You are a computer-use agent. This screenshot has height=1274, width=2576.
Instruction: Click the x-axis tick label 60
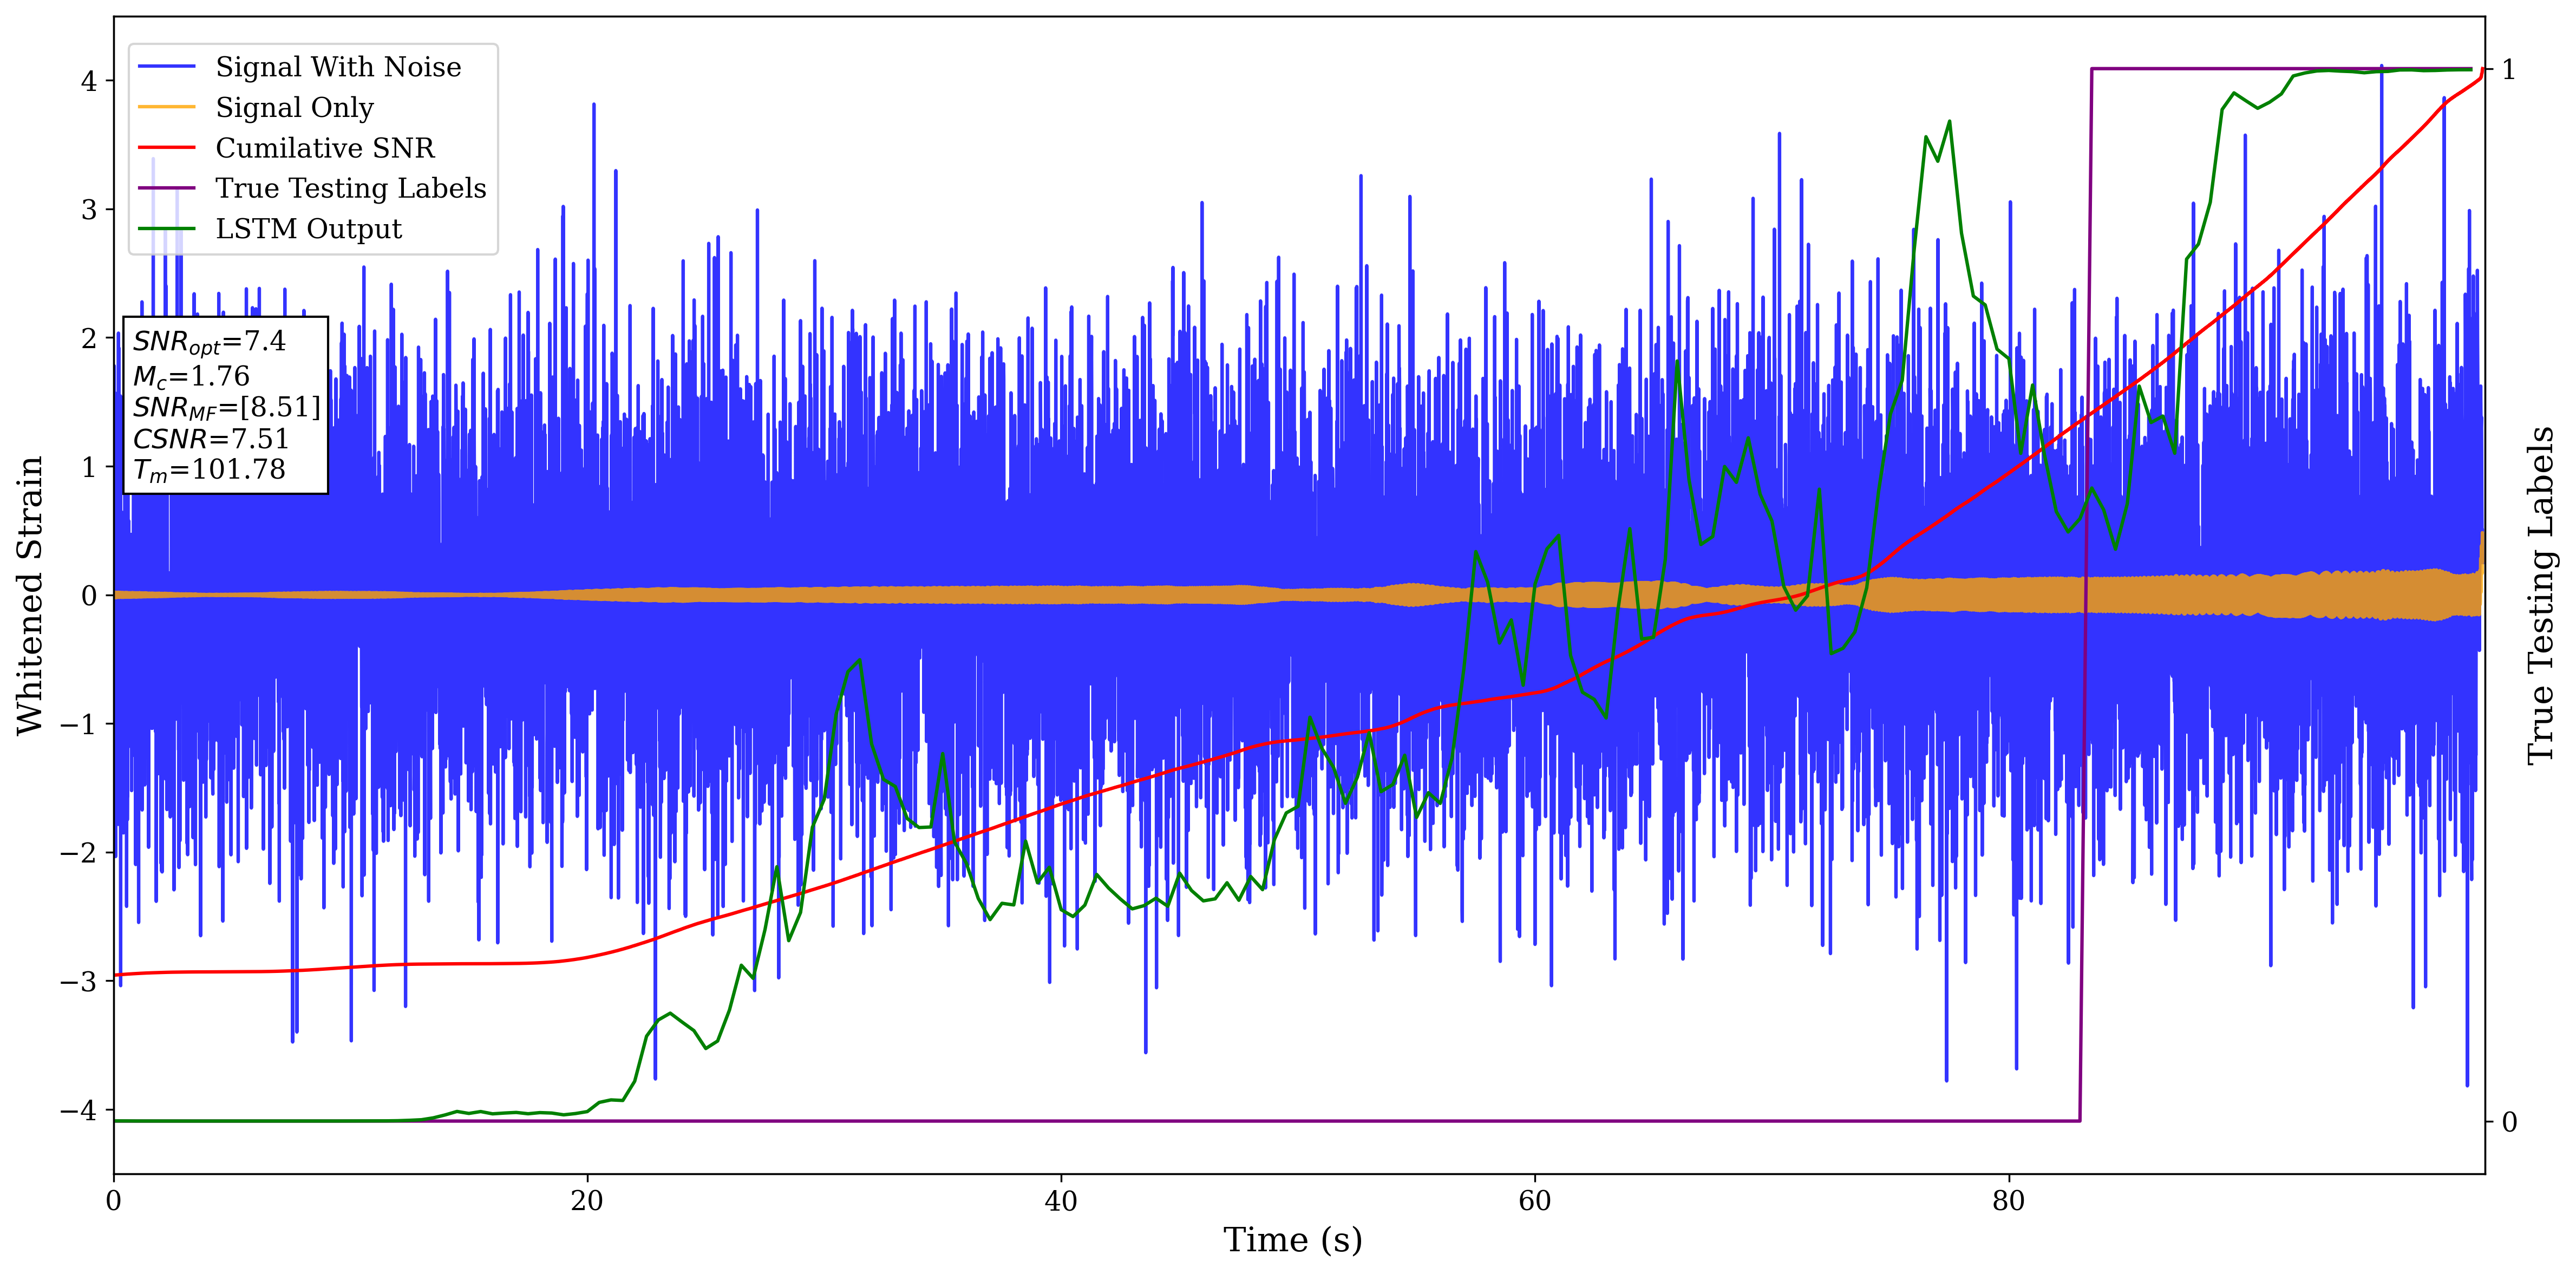click(1534, 1201)
